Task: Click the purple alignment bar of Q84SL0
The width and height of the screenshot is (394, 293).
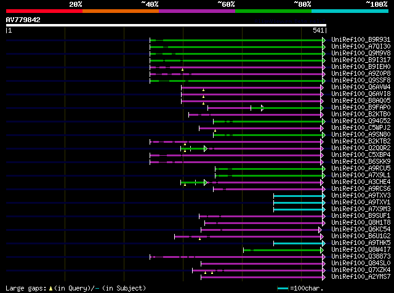Action: (262, 264)
